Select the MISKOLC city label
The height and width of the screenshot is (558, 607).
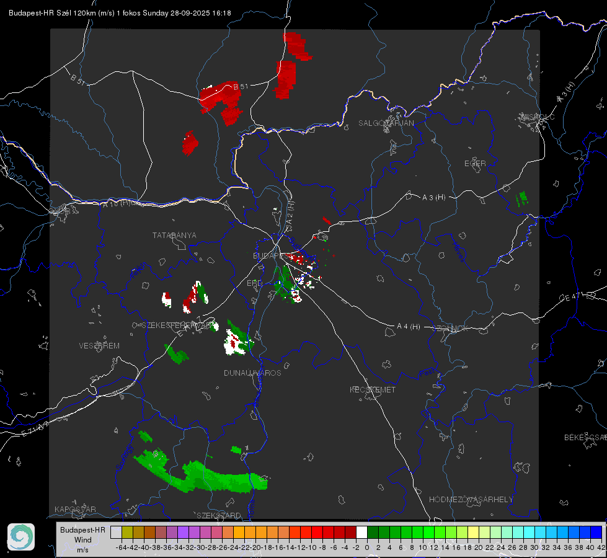pos(538,117)
